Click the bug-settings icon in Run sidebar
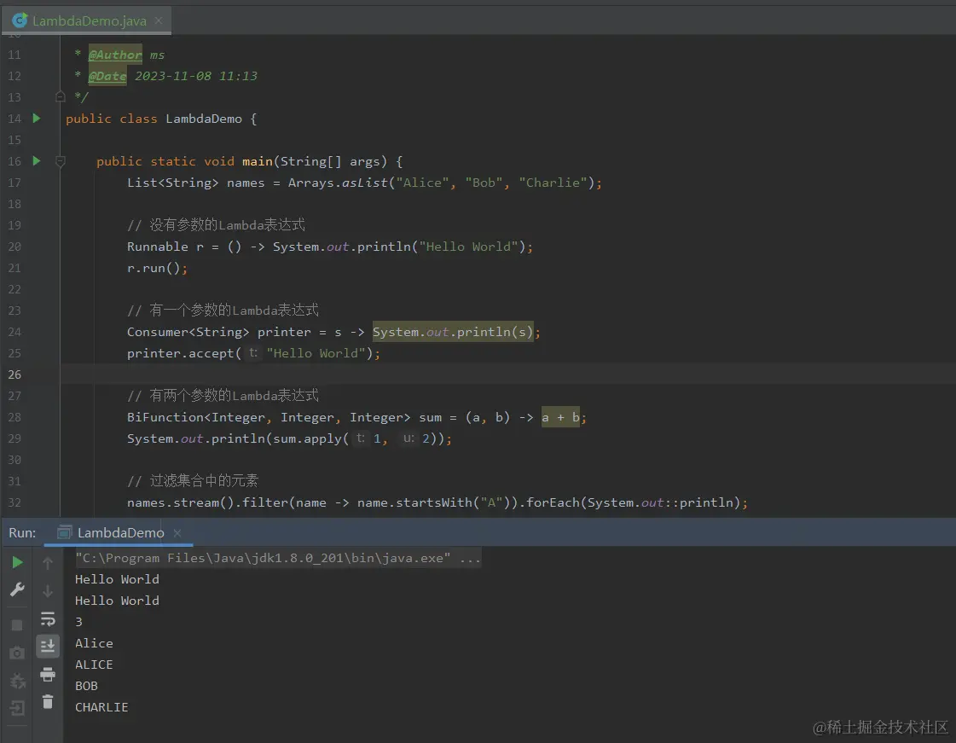Screen dimensions: 956x743 [x=18, y=681]
